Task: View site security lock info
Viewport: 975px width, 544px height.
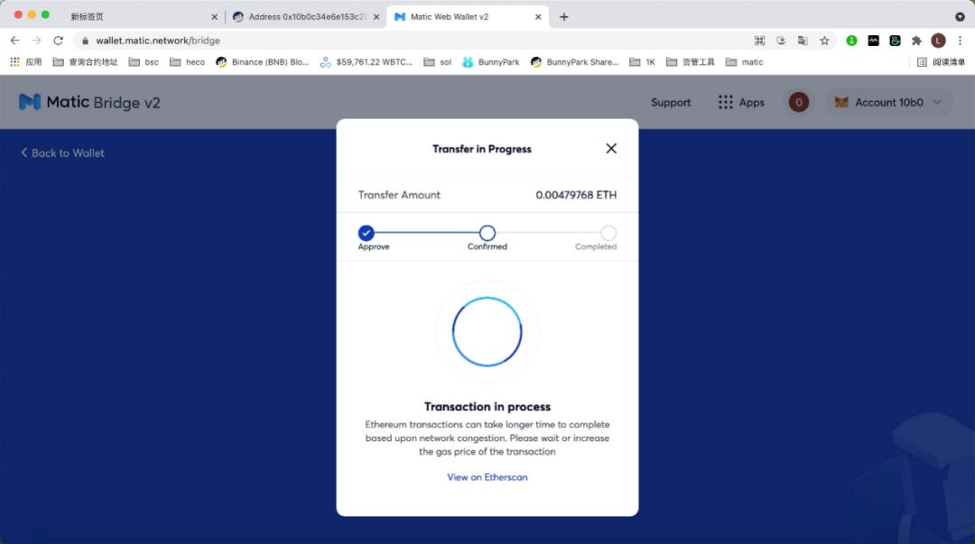Action: (85, 41)
